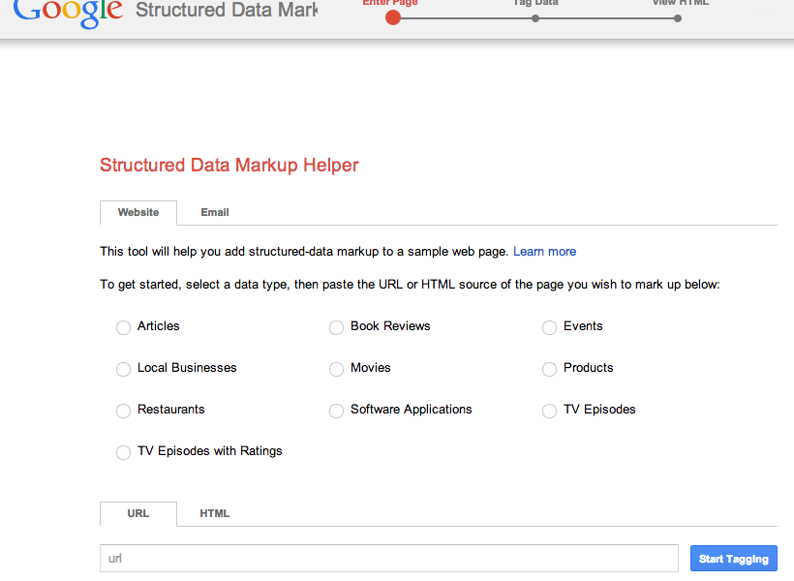Select Software Applications radio option
This screenshot has width=794, height=581.
[x=336, y=411]
